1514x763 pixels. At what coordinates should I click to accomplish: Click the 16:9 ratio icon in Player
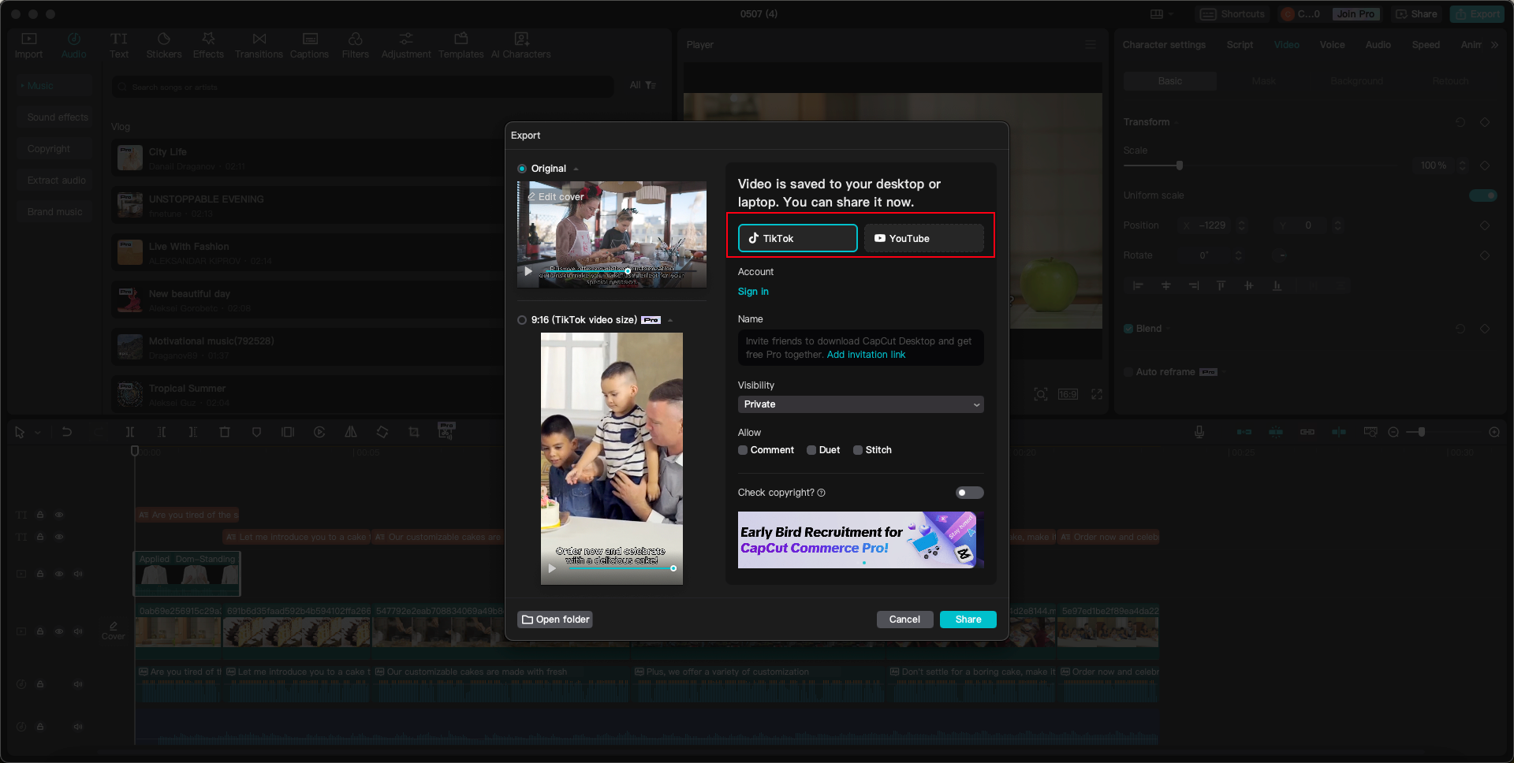[x=1068, y=394]
